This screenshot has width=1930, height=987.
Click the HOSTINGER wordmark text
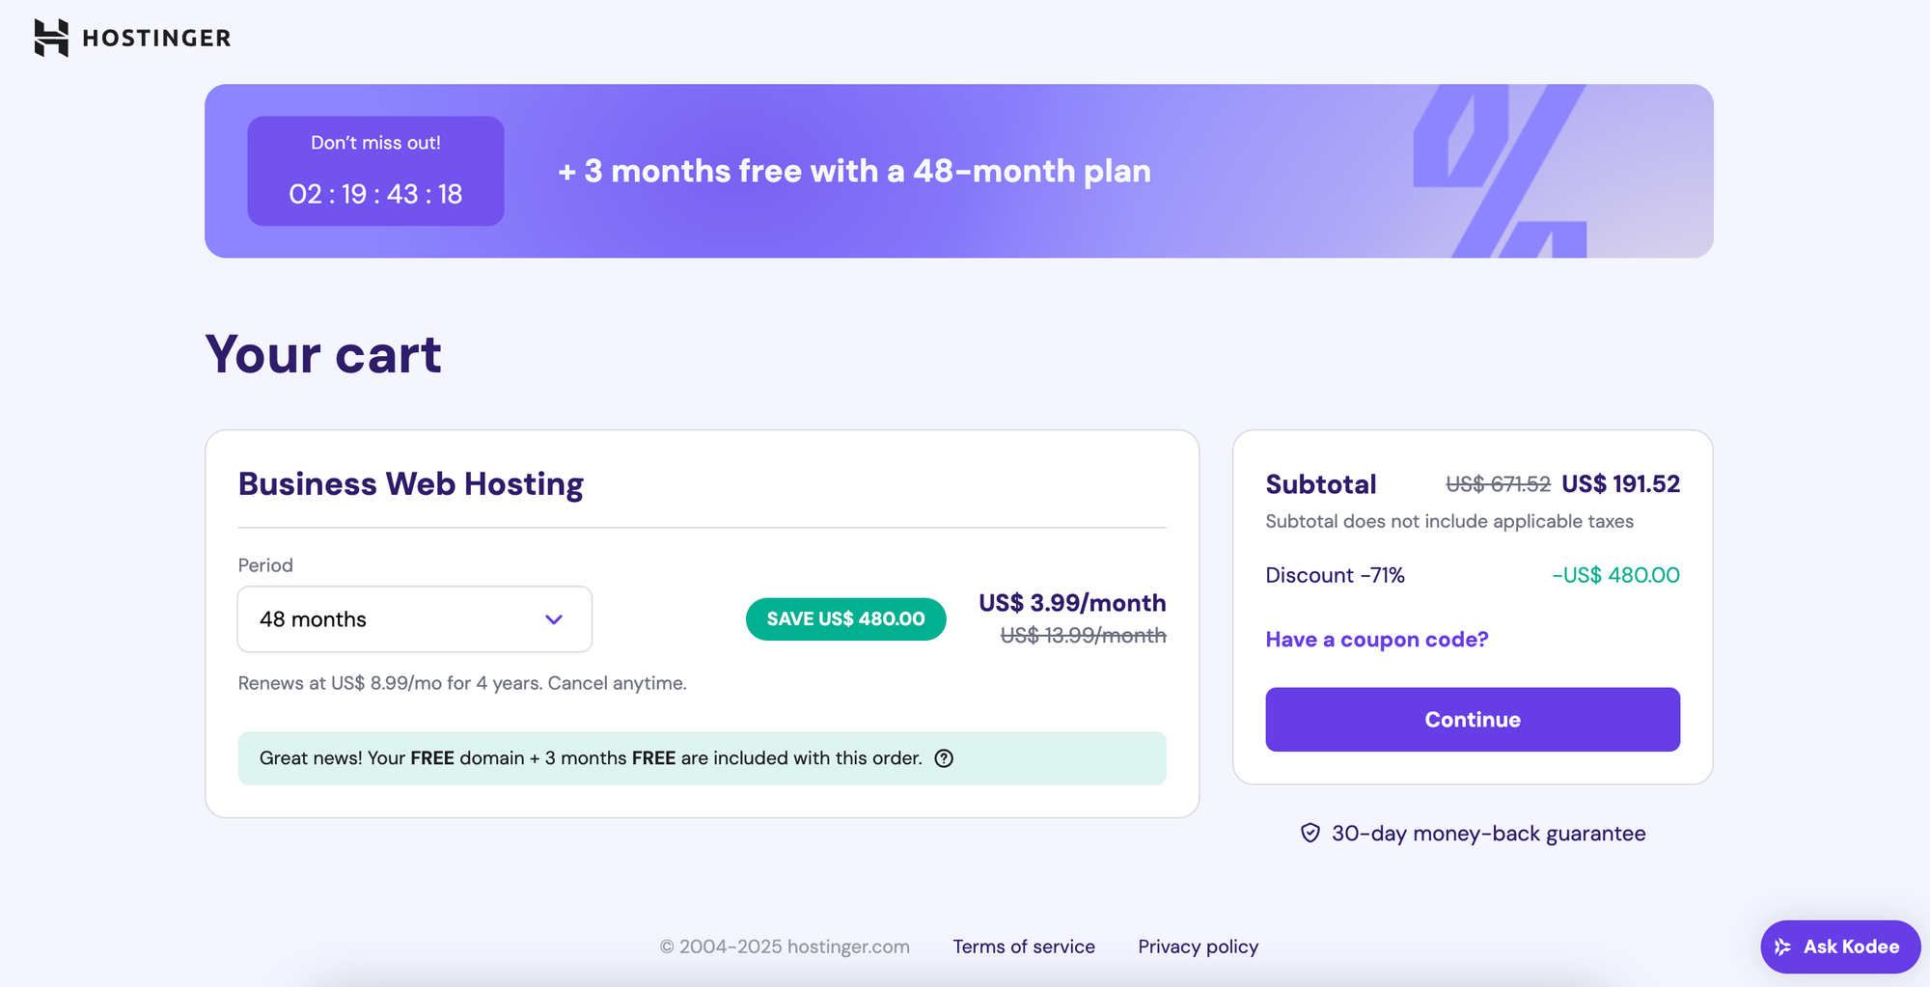coord(156,39)
